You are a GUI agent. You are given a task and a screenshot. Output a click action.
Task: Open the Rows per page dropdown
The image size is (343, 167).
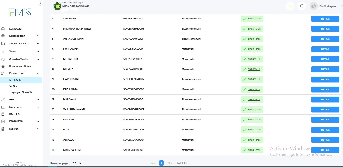coord(77,163)
